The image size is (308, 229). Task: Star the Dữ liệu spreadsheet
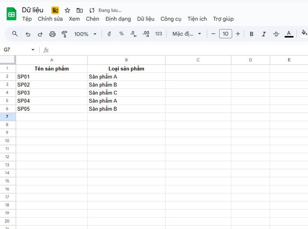(67, 10)
